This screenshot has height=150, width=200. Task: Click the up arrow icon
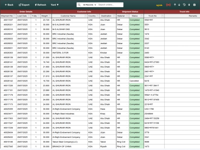click(175, 5)
